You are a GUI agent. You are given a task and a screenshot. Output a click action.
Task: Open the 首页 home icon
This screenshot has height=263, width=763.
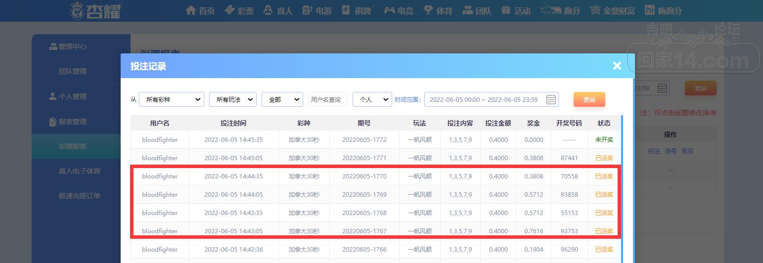(x=191, y=10)
